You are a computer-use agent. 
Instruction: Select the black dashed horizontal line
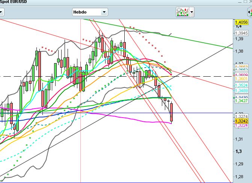pos(38,76)
